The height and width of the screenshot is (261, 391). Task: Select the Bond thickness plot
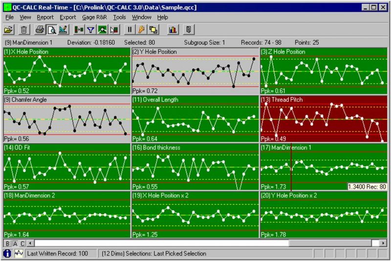coord(195,166)
